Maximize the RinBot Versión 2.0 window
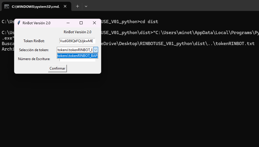The width and height of the screenshot is (259, 147). (81, 23)
